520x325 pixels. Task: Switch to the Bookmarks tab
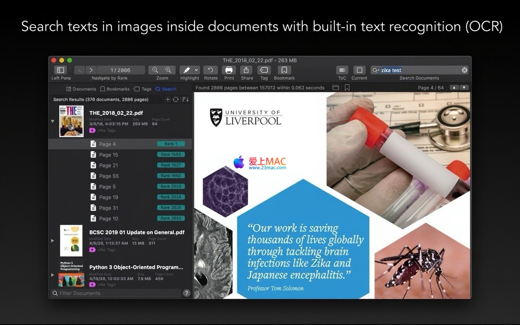[115, 89]
